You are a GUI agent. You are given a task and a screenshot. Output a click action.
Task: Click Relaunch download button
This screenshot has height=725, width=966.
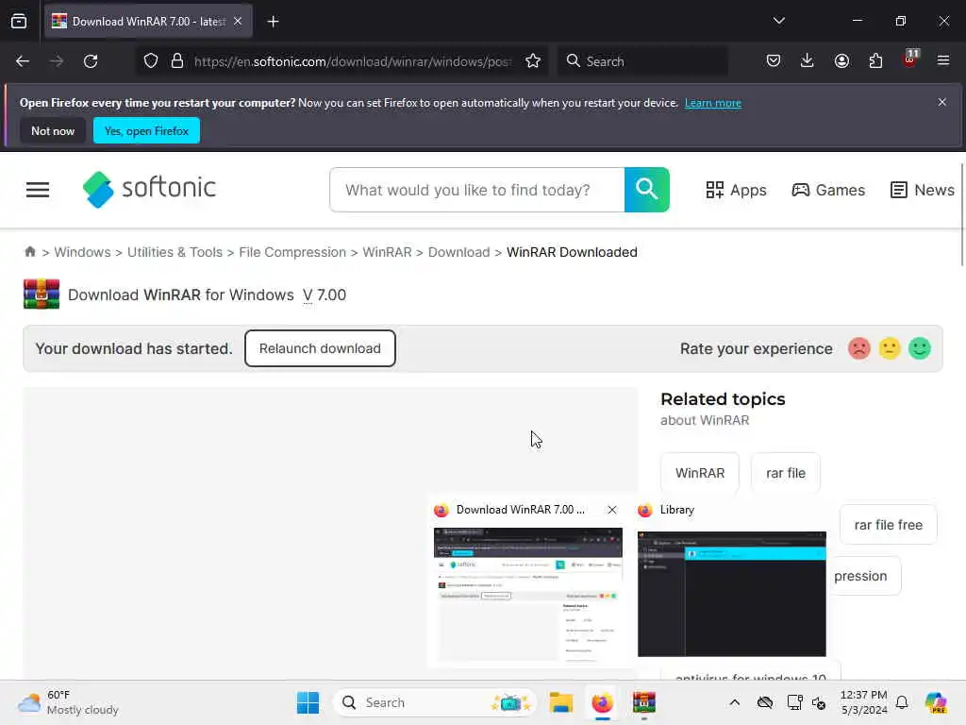pyautogui.click(x=320, y=348)
